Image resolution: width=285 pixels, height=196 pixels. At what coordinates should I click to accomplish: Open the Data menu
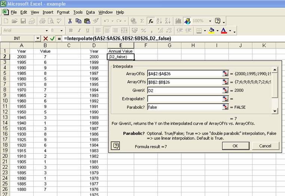90,12
